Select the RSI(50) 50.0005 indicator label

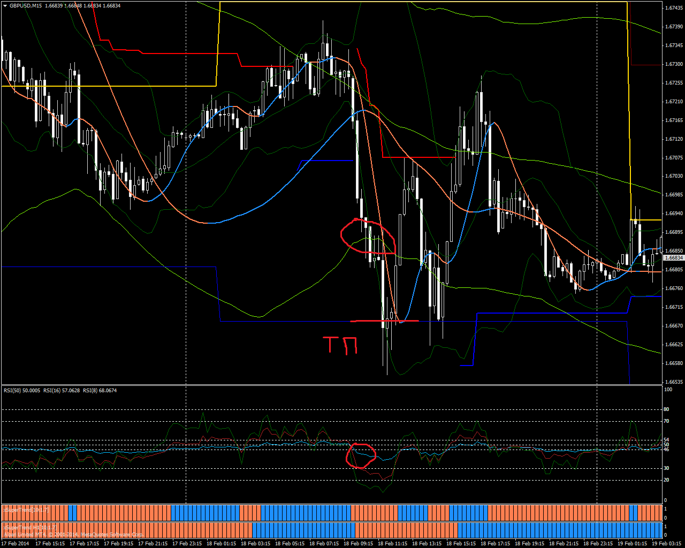(22, 391)
